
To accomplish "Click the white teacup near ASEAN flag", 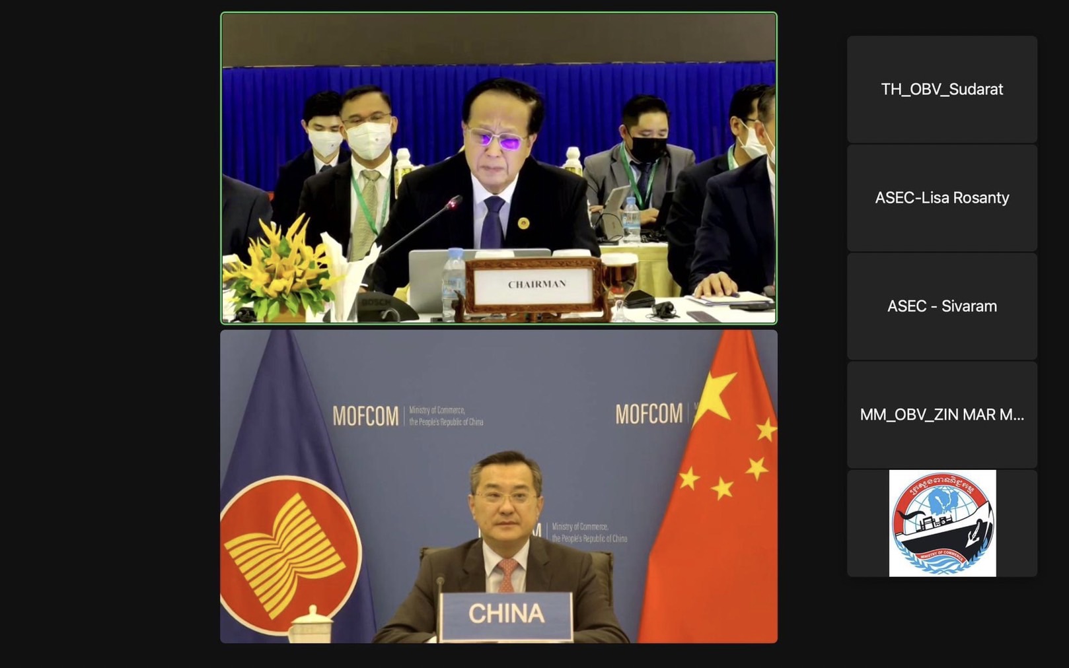I will pyautogui.click(x=311, y=624).
